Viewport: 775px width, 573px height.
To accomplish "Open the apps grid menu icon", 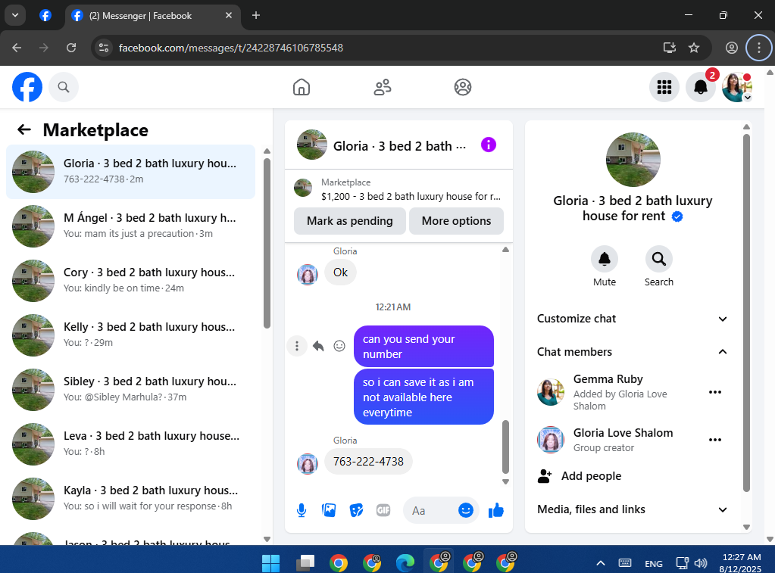I will (x=664, y=87).
